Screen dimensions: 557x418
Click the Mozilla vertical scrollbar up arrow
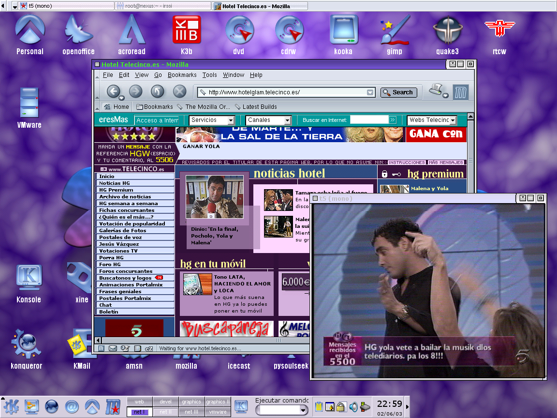pos(470,116)
